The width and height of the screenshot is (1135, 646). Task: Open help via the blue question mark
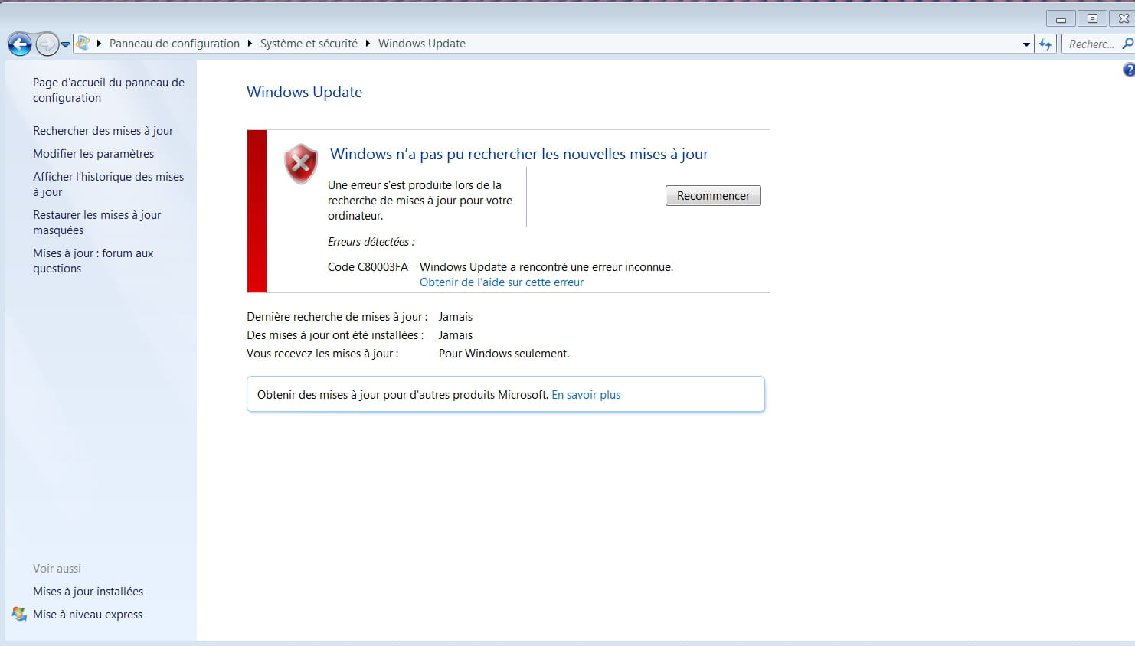pos(1129,70)
